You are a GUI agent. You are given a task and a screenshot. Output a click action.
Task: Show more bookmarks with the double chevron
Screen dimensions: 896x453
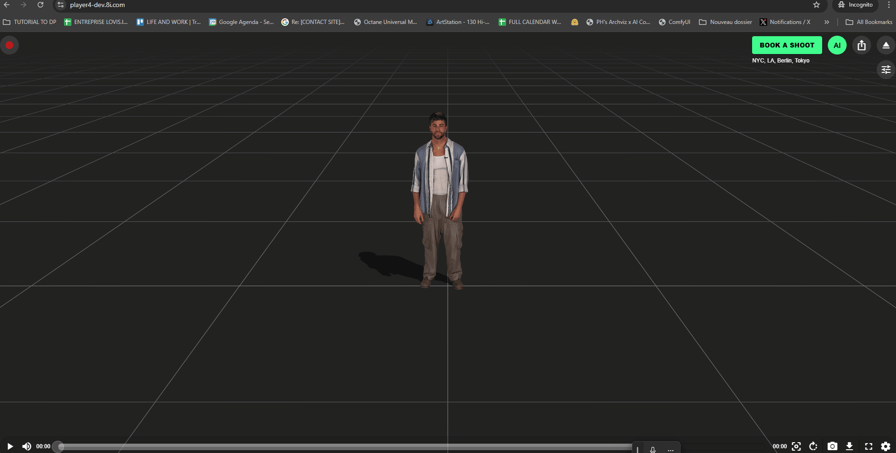[826, 22]
